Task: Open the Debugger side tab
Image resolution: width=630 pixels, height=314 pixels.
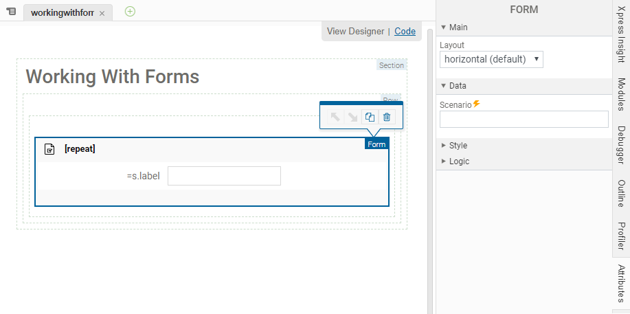Action: 621,148
